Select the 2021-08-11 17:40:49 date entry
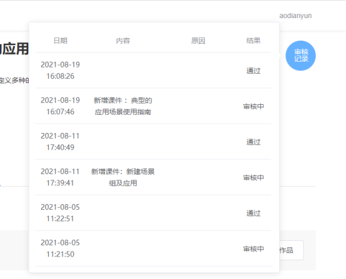 (60, 142)
